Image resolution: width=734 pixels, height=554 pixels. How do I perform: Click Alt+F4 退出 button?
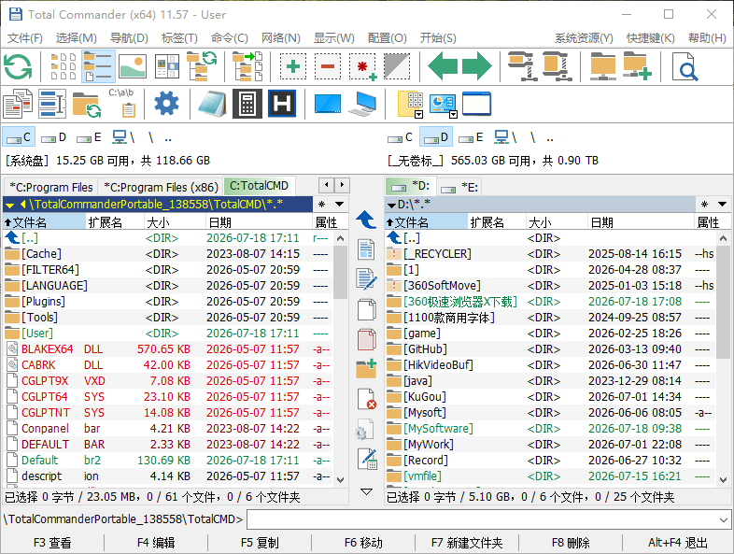(x=678, y=543)
